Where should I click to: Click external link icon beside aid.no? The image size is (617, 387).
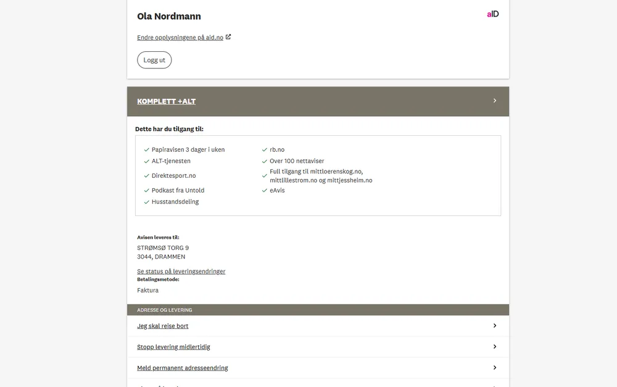click(x=228, y=37)
